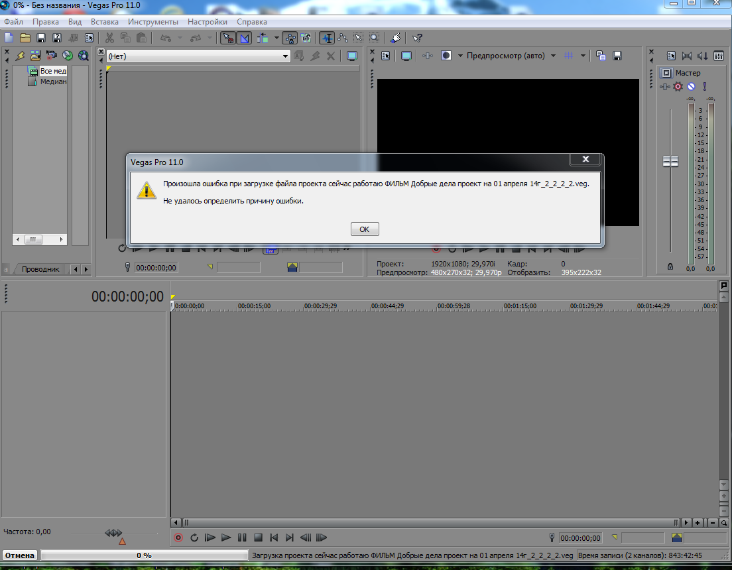Copy snapshot to clipboard icon
The height and width of the screenshot is (570, 732).
[601, 56]
